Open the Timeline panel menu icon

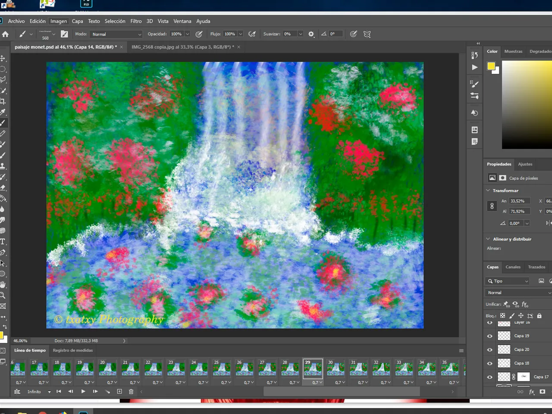461,351
